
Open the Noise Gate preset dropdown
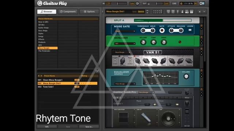(125, 31)
